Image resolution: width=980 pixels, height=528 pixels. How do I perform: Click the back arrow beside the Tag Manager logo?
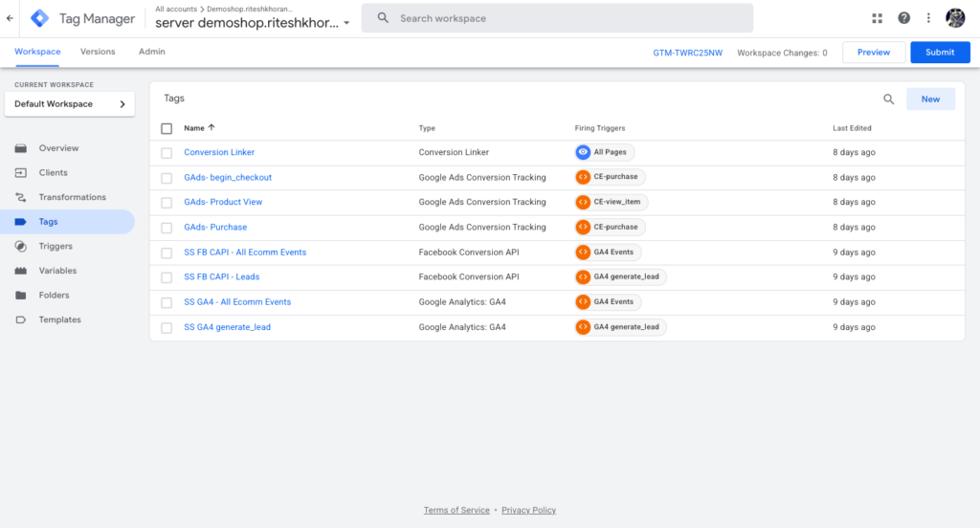pos(10,18)
